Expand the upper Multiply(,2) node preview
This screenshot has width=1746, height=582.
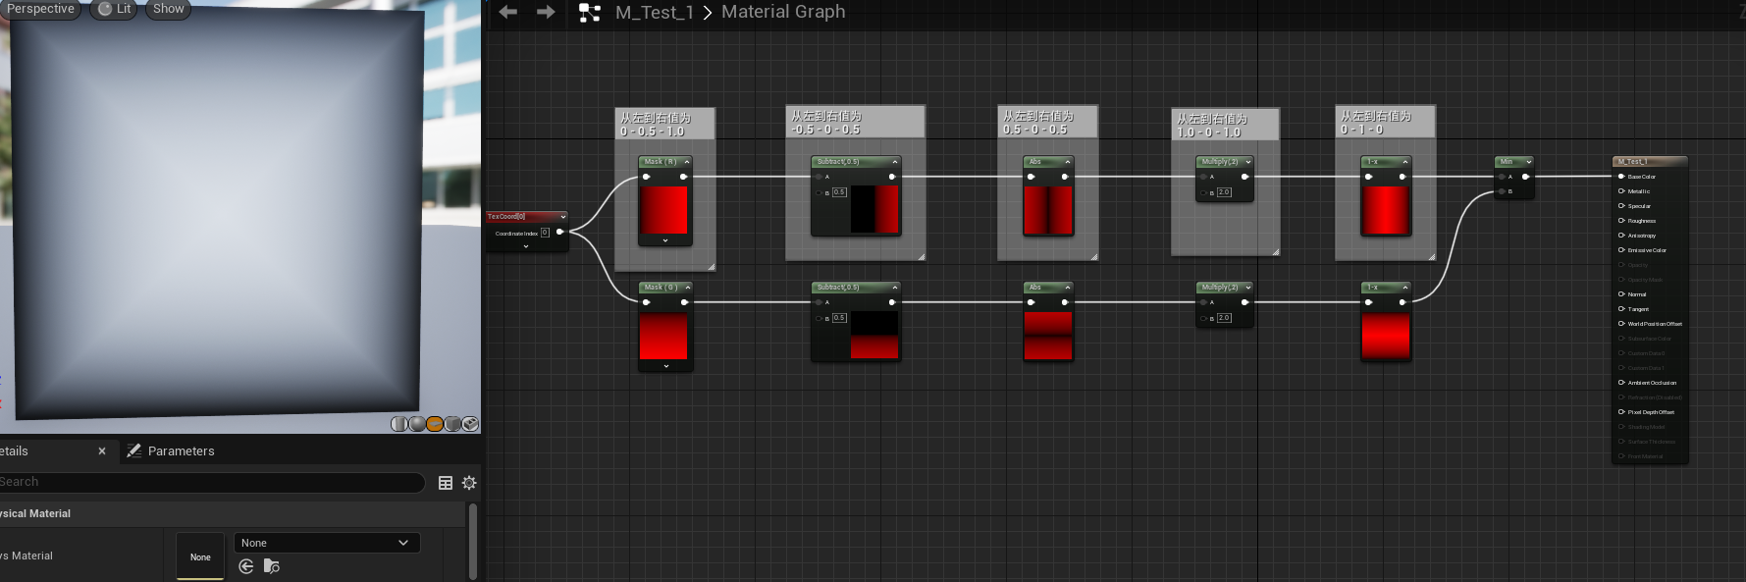1248,162
